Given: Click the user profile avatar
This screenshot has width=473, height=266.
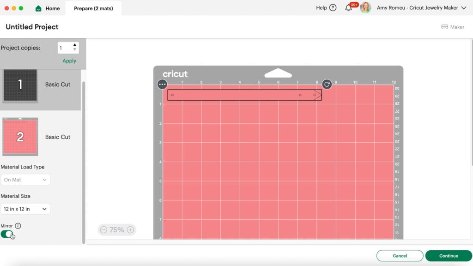Looking at the screenshot, I should pos(366,7).
